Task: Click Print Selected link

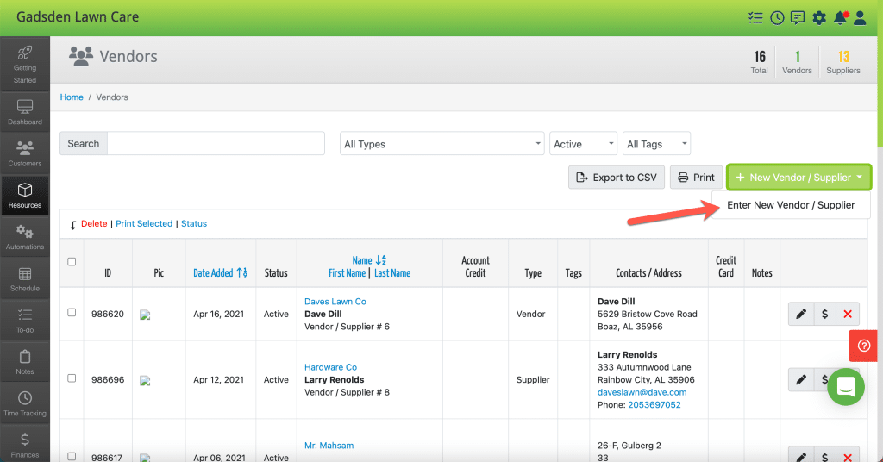Action: [x=144, y=223]
